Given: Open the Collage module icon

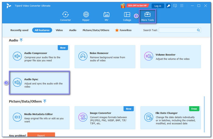Looking at the screenshot, I should click(127, 15).
